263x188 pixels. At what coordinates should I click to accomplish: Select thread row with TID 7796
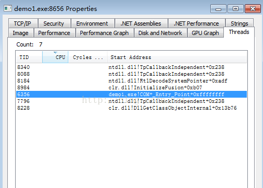(131, 101)
